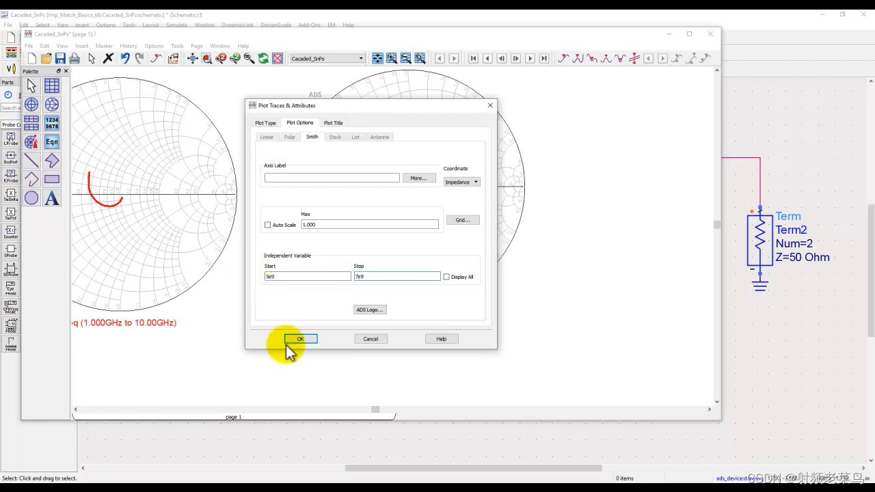Delete selection with black X icon
This screenshot has height=492, width=875.
pos(108,59)
